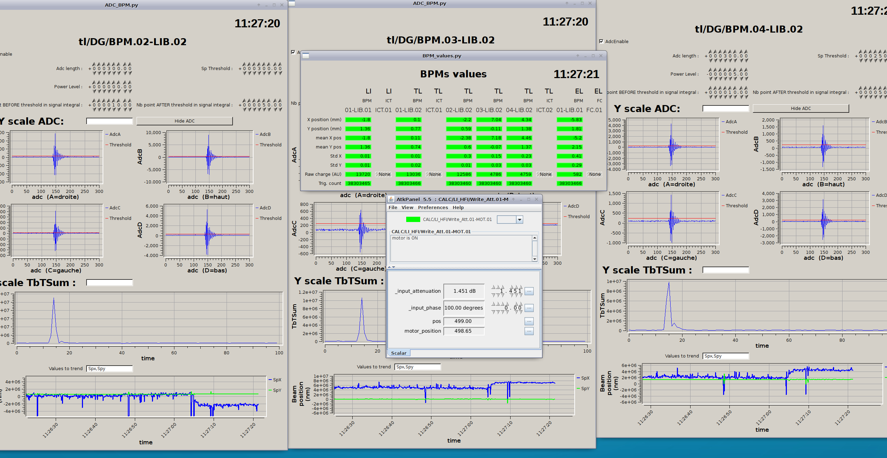Open File menu in AtkPanel
The height and width of the screenshot is (458, 887).
(393, 207)
